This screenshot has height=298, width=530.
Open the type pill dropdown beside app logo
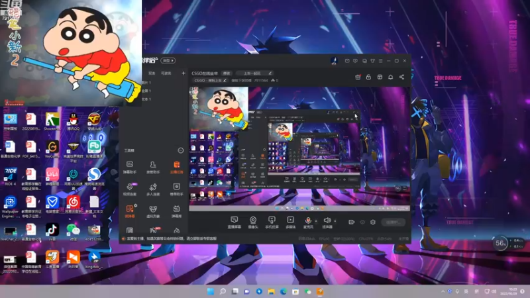pos(168,60)
